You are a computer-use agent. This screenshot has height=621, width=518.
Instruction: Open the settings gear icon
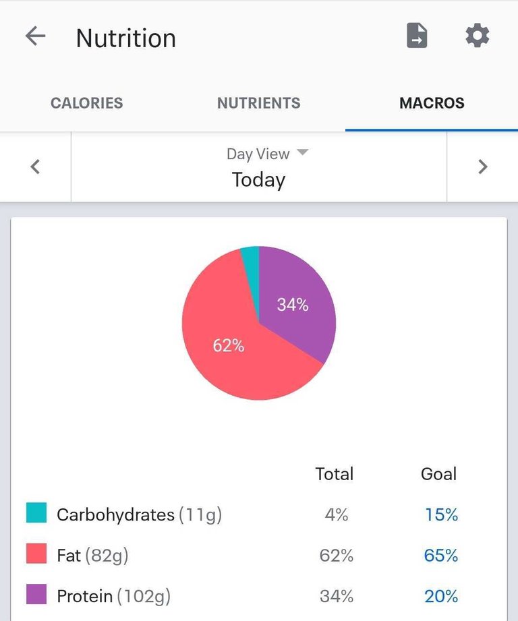(x=478, y=36)
